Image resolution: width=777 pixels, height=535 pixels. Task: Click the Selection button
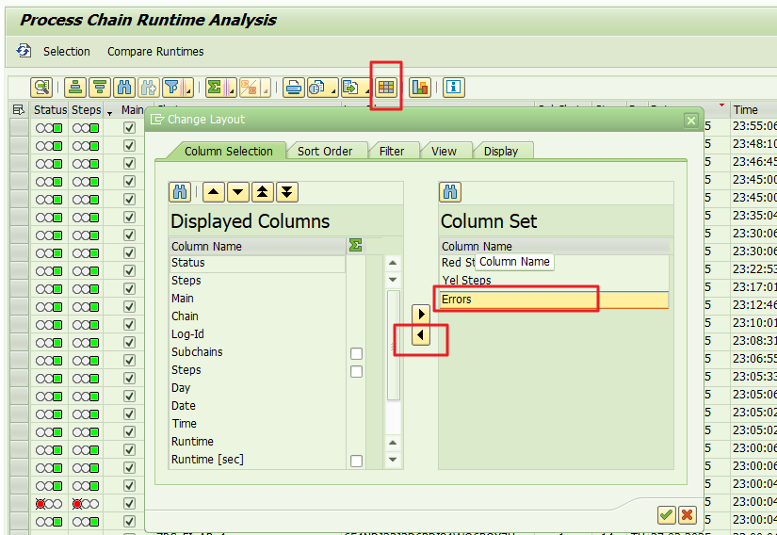pos(67,52)
